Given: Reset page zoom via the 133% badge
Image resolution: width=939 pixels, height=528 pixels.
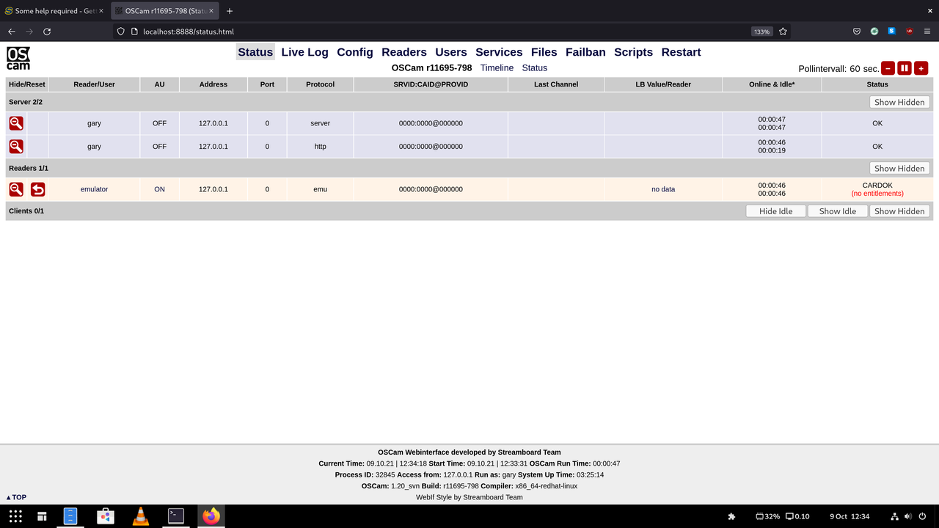Looking at the screenshot, I should click(x=761, y=32).
